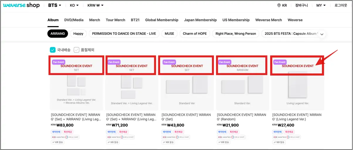Click Fan Event badge on Random product
This screenshot has width=353, height=150.
(225, 62)
